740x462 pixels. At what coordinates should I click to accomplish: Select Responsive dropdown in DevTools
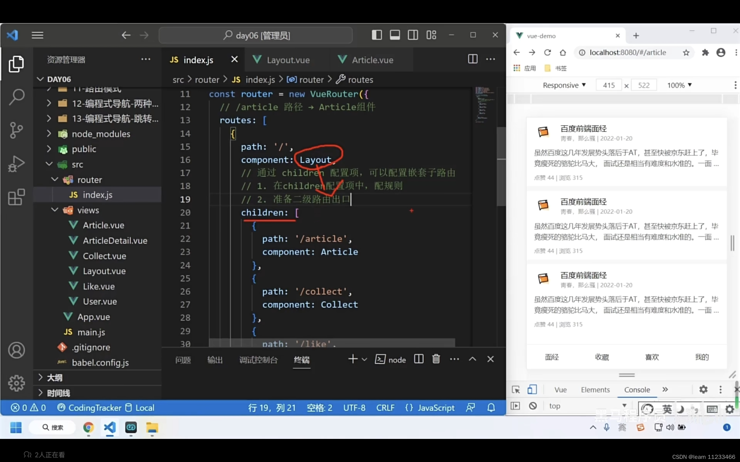pos(563,85)
